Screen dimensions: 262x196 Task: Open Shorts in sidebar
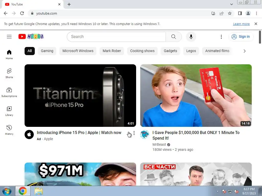(x=9, y=73)
